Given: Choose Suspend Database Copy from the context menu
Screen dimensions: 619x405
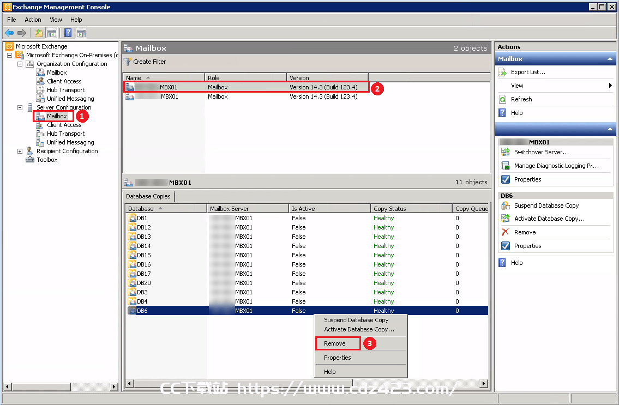Looking at the screenshot, I should [x=356, y=320].
